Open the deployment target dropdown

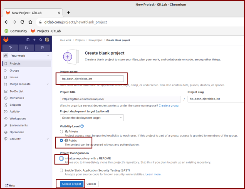tap(92, 118)
